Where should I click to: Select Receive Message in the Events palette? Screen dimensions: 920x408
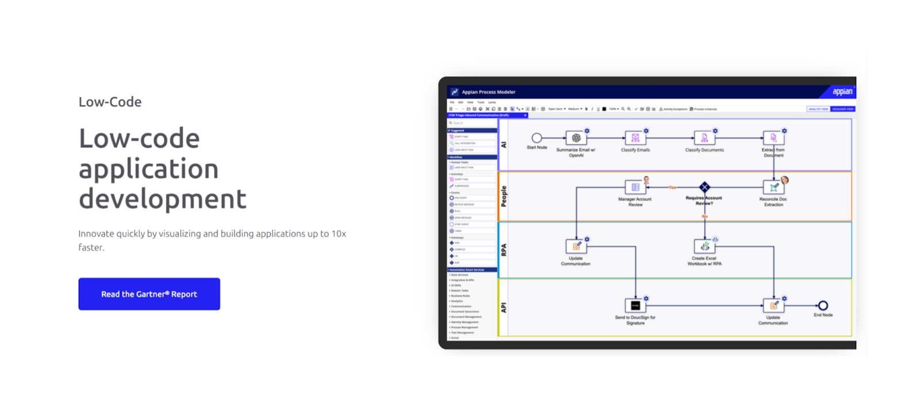point(472,204)
